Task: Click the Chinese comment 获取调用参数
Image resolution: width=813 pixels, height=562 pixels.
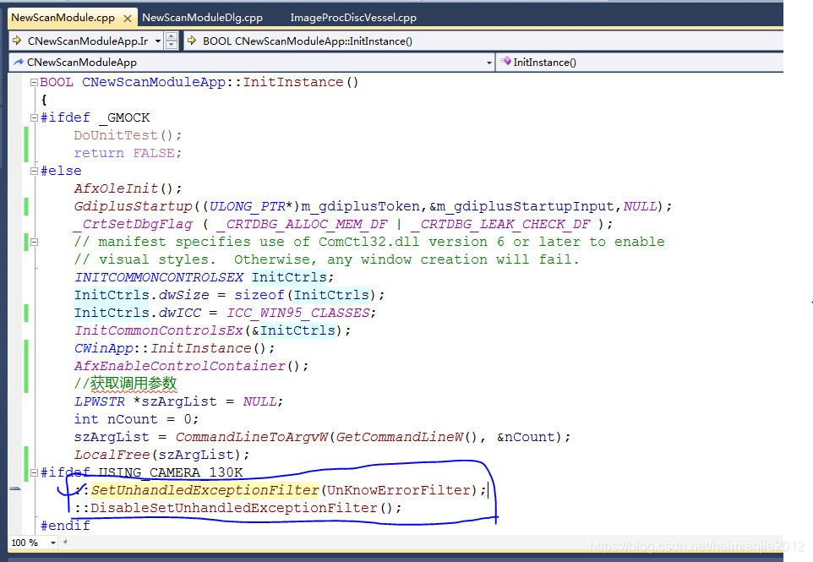Action: (x=134, y=384)
